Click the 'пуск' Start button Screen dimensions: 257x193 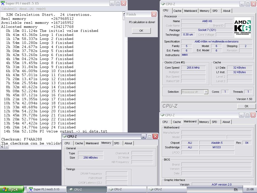coord(12,189)
